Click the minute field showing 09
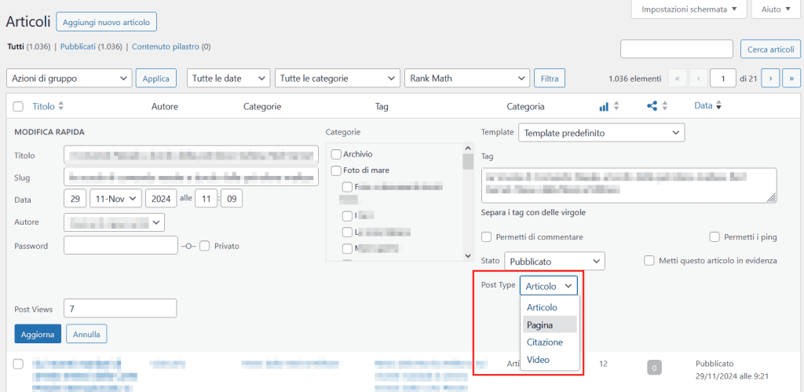Viewport: 804px width, 392px height. coord(232,199)
